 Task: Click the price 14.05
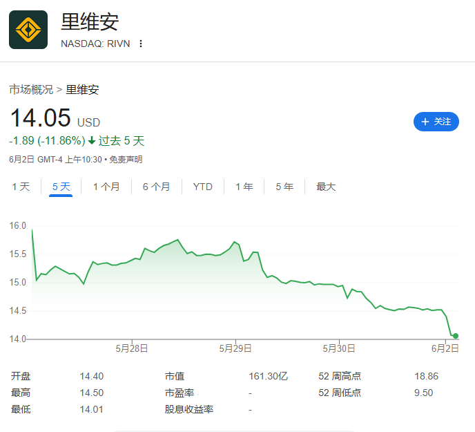tap(40, 118)
